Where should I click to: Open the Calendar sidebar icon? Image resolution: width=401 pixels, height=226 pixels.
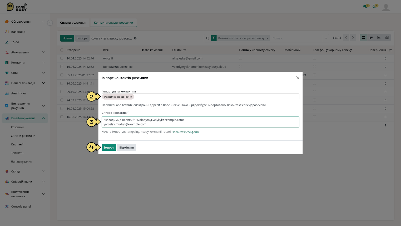point(7,32)
